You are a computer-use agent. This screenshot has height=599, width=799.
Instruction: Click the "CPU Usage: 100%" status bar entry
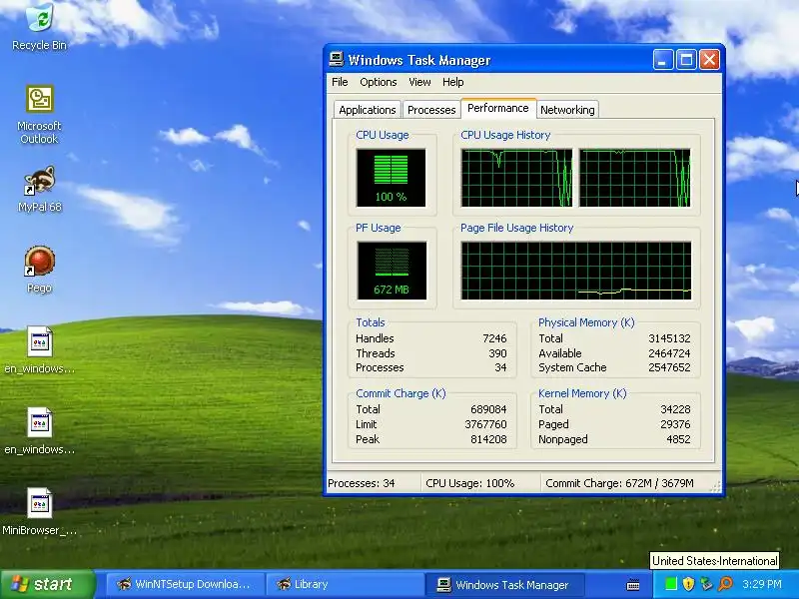(469, 483)
